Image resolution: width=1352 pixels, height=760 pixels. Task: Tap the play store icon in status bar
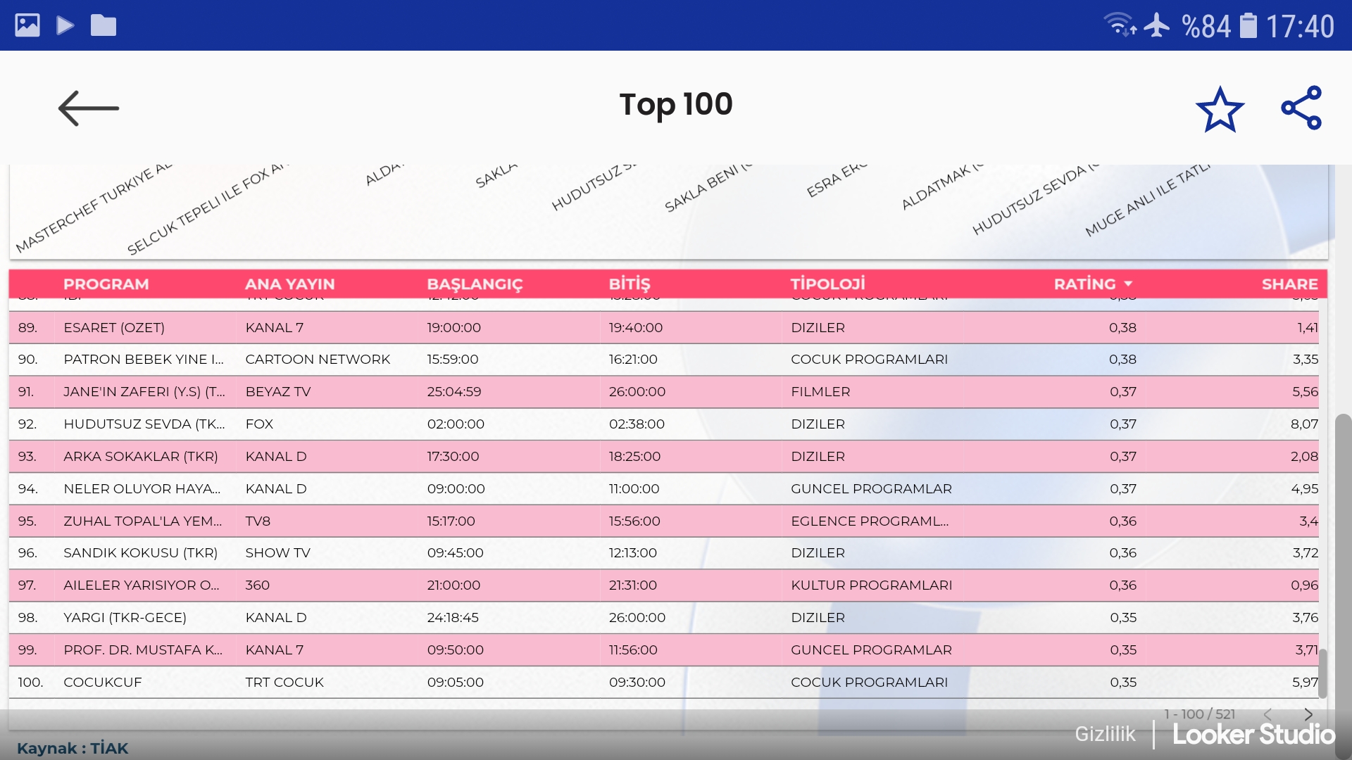[x=65, y=26]
